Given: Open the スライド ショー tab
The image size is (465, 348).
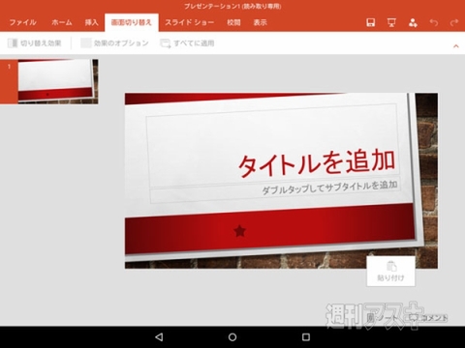Looking at the screenshot, I should (x=189, y=22).
